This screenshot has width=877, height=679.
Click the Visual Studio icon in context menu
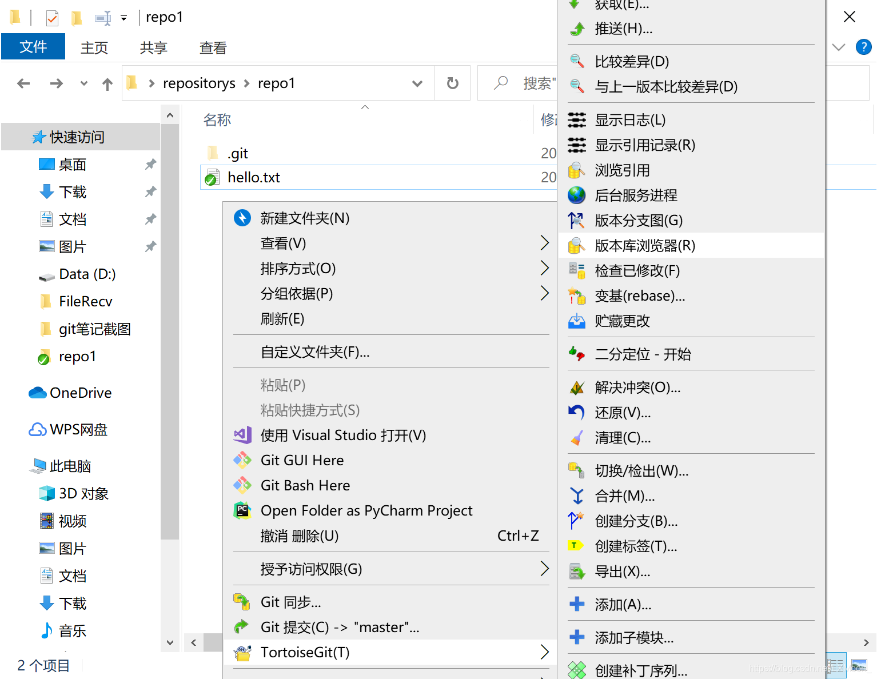(242, 436)
